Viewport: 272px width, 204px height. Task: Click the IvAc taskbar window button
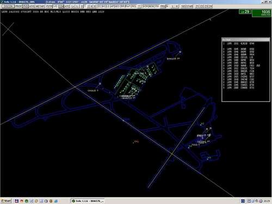pyautogui.click(x=88, y=201)
